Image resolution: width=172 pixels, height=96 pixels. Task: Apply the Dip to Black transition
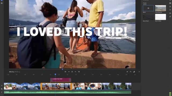(x=148, y=17)
